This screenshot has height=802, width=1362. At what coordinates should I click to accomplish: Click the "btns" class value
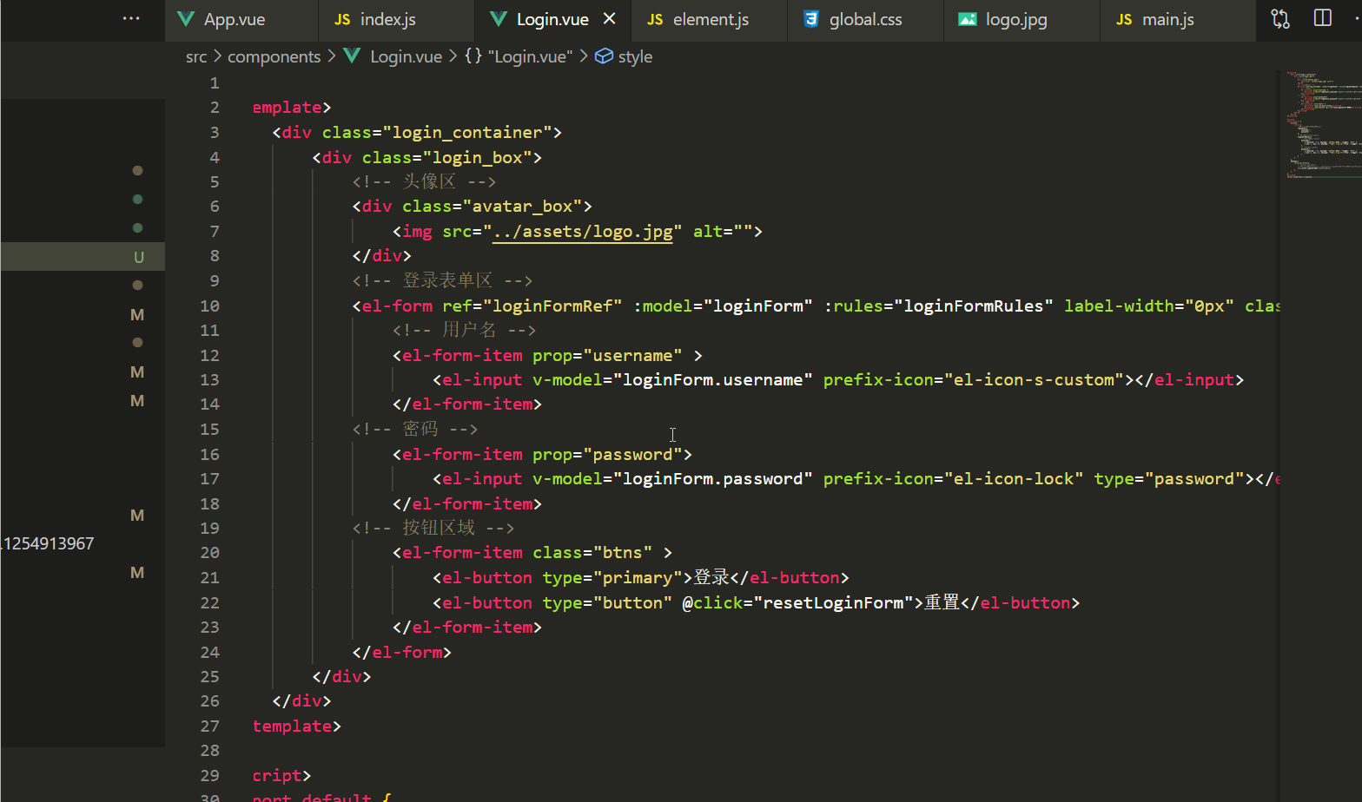(623, 553)
